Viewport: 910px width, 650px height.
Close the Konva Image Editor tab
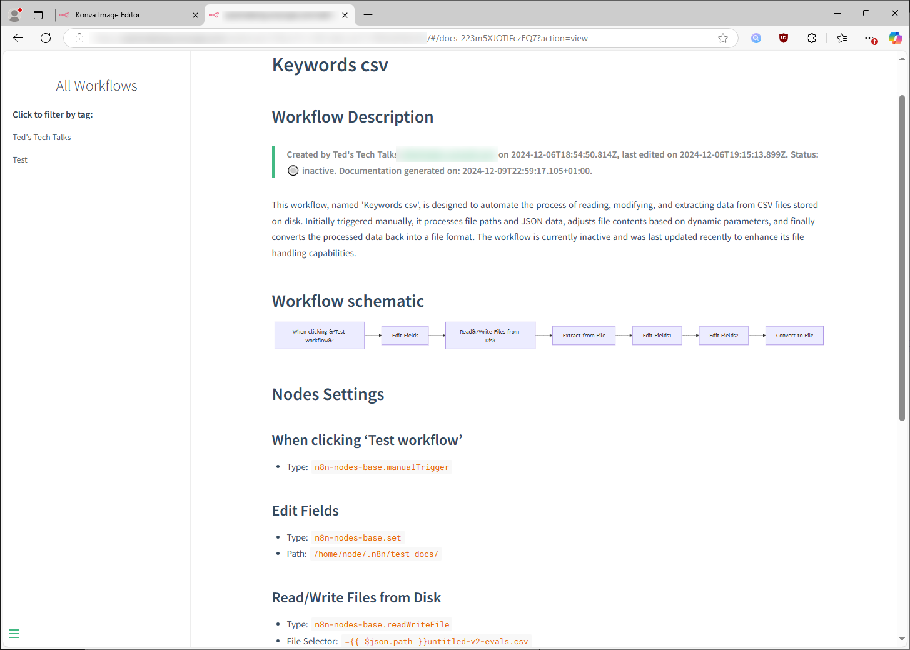click(x=195, y=15)
